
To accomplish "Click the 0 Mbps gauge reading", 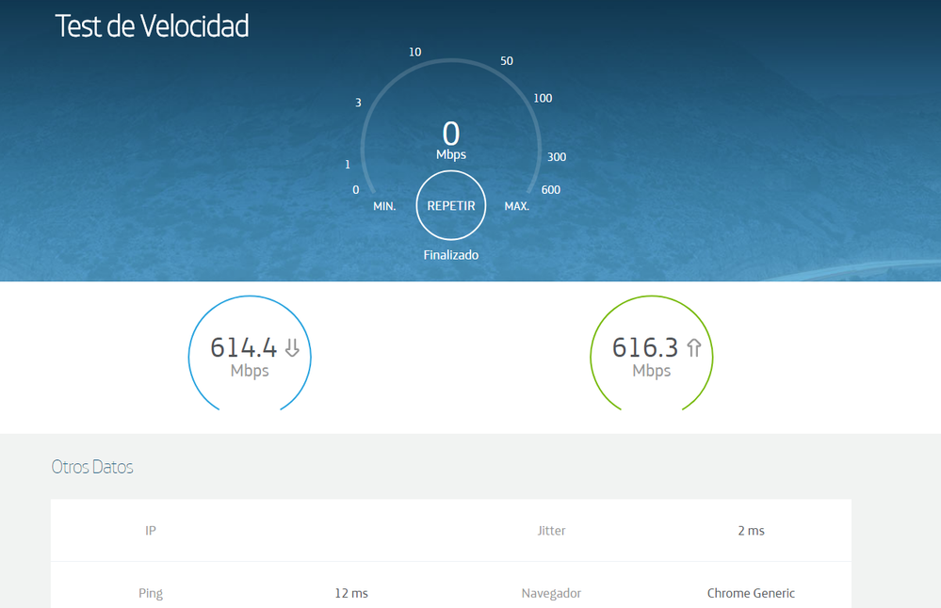I will [450, 136].
